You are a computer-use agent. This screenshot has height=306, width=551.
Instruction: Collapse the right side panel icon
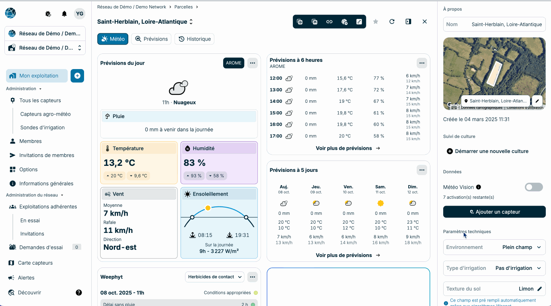tap(408, 22)
